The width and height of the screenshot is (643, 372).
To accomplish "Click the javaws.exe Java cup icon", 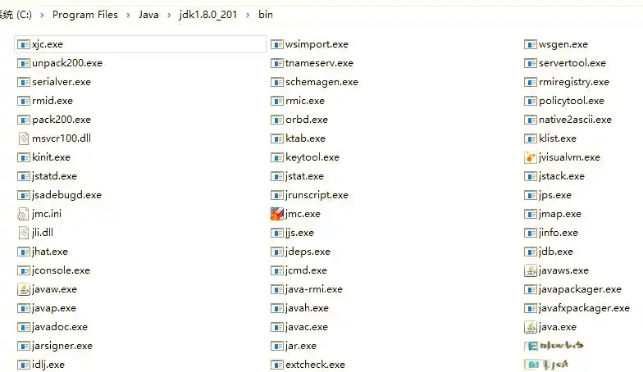I will tap(531, 270).
